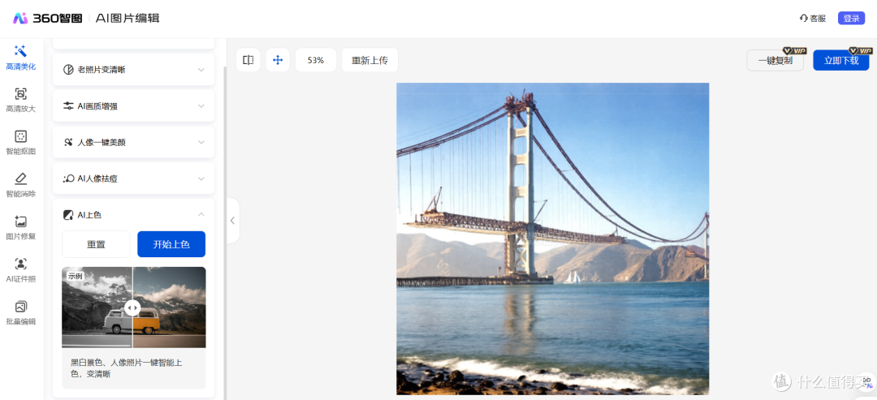Click the 53% zoom level field

316,60
